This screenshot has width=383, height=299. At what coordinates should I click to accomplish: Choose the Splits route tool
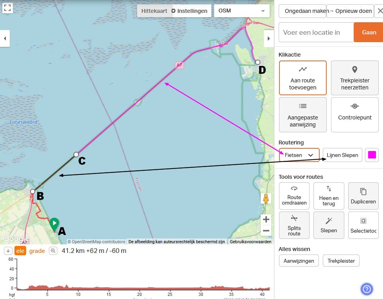[x=294, y=225]
